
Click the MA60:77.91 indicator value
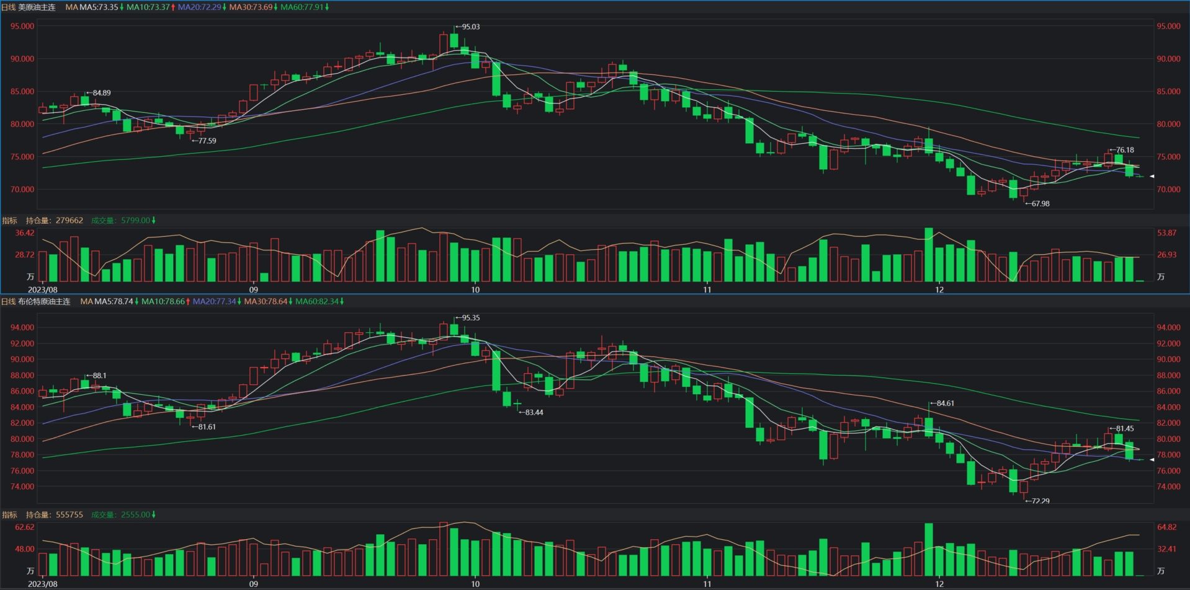click(x=302, y=7)
